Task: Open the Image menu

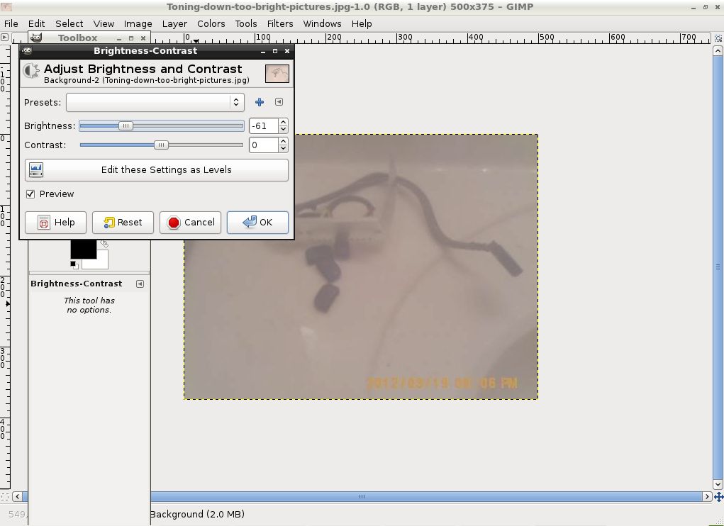Action: (x=138, y=23)
